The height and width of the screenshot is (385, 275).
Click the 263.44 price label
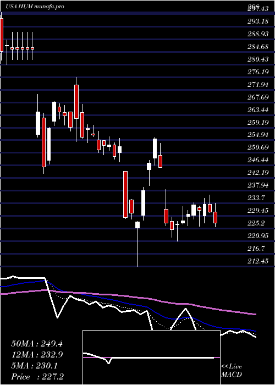[258, 110]
